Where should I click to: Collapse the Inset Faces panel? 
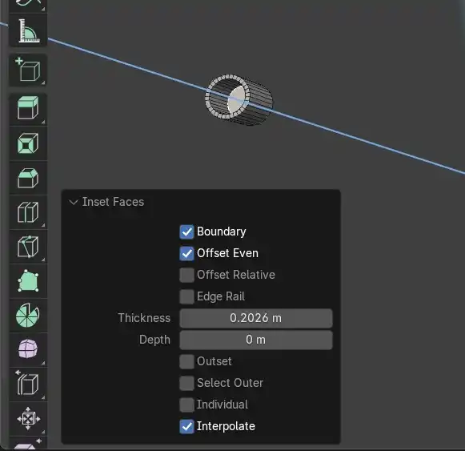(x=74, y=202)
